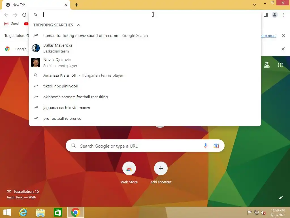290x218 pixels.
Task: Click the pencil Customize Chrome icon
Action: 281,198
